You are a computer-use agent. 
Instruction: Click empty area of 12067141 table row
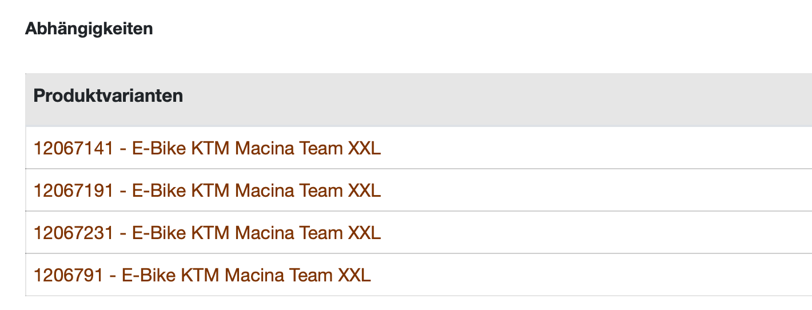(595, 149)
